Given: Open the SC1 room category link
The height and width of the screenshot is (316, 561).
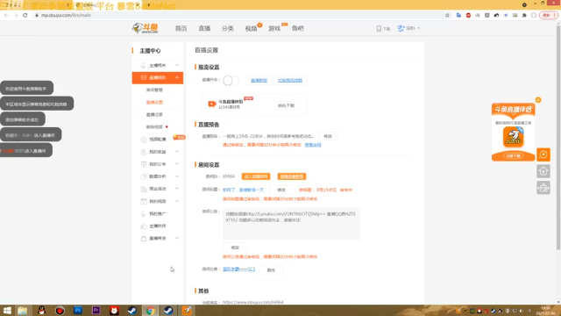Looking at the screenshot, I should [x=238, y=269].
